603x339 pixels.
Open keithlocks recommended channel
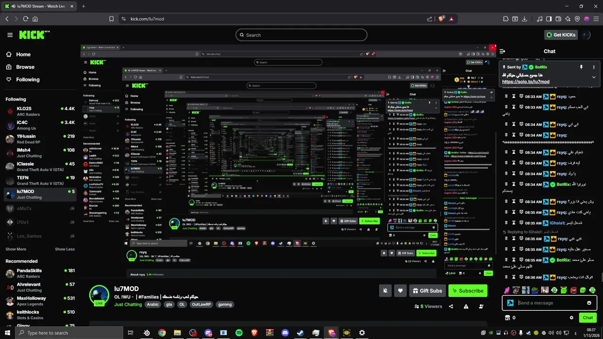point(40,315)
